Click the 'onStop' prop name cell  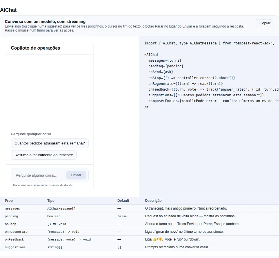[11, 224]
